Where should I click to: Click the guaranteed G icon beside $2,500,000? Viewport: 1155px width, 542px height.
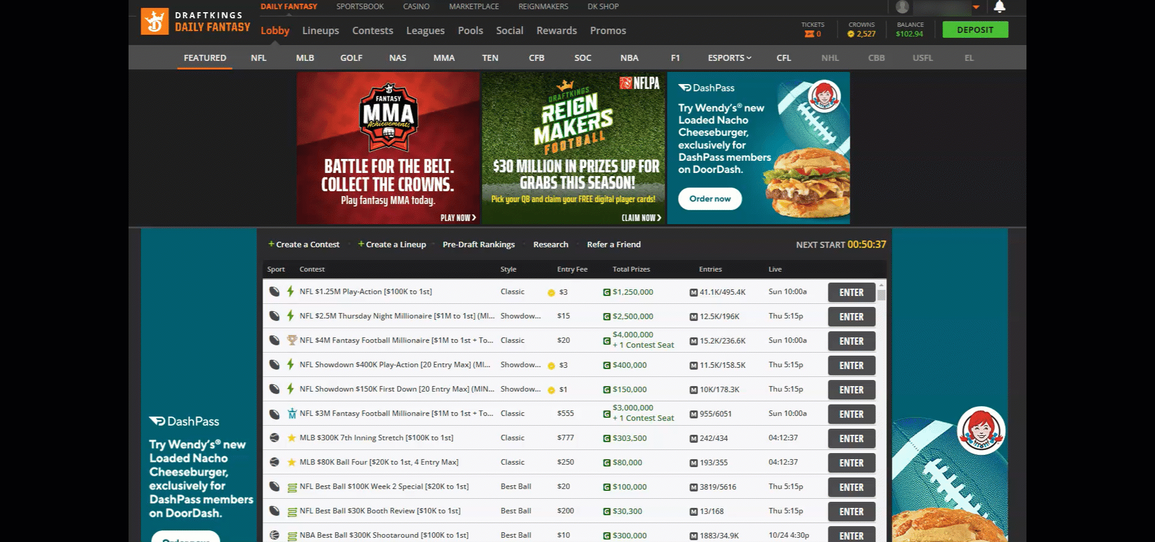(x=607, y=317)
